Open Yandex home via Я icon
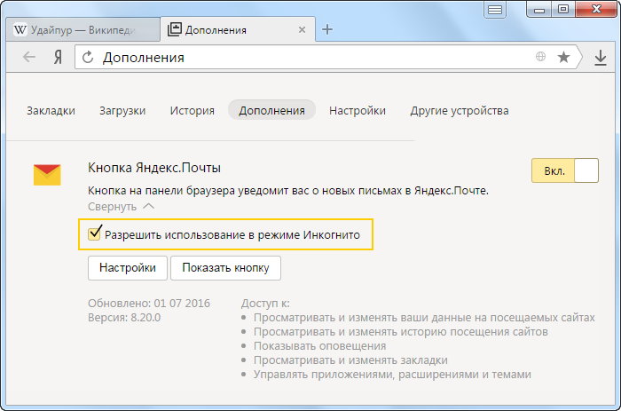The image size is (621, 411). [58, 58]
